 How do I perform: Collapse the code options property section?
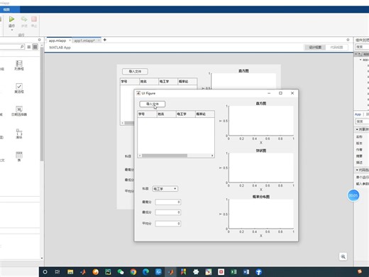pos(357,170)
